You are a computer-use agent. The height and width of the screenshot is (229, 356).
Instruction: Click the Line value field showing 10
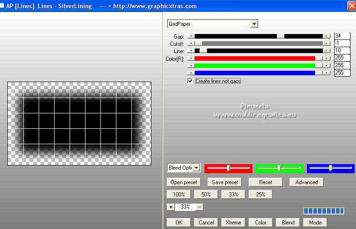[x=342, y=50]
